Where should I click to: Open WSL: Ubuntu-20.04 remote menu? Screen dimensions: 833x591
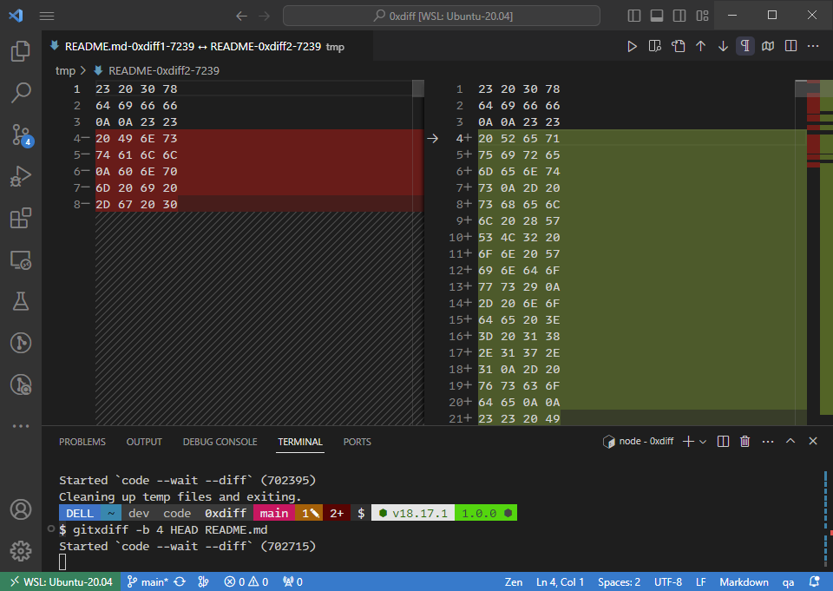61,582
